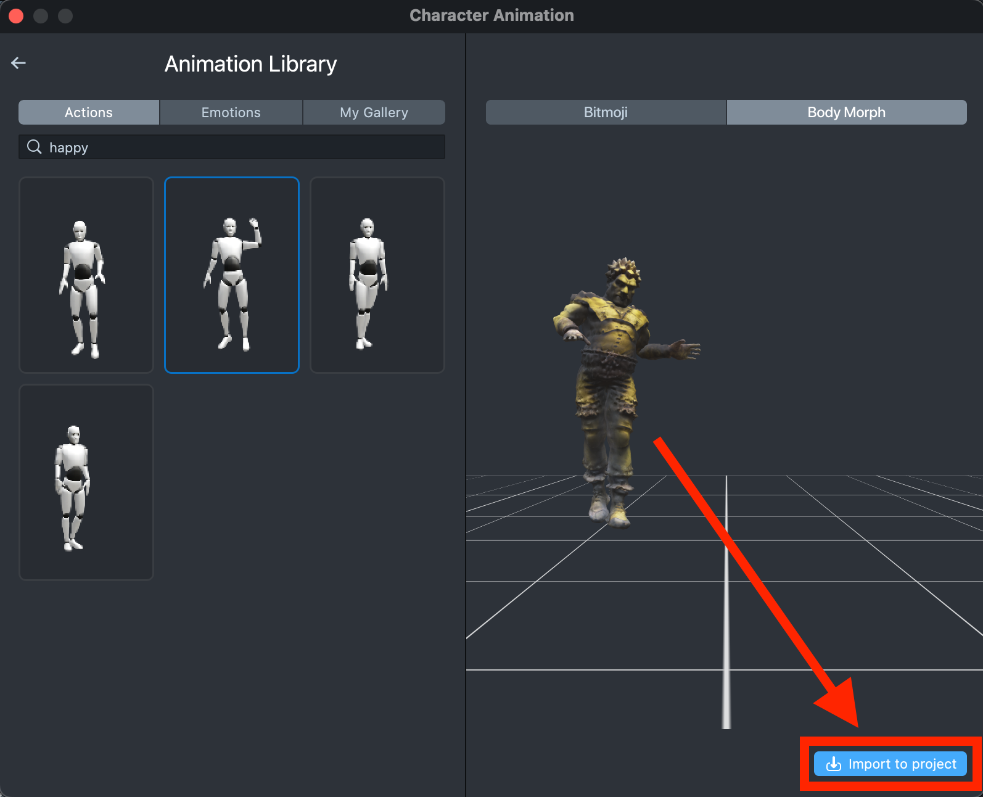Show the My Gallery tab
The image size is (983, 797).
(374, 112)
